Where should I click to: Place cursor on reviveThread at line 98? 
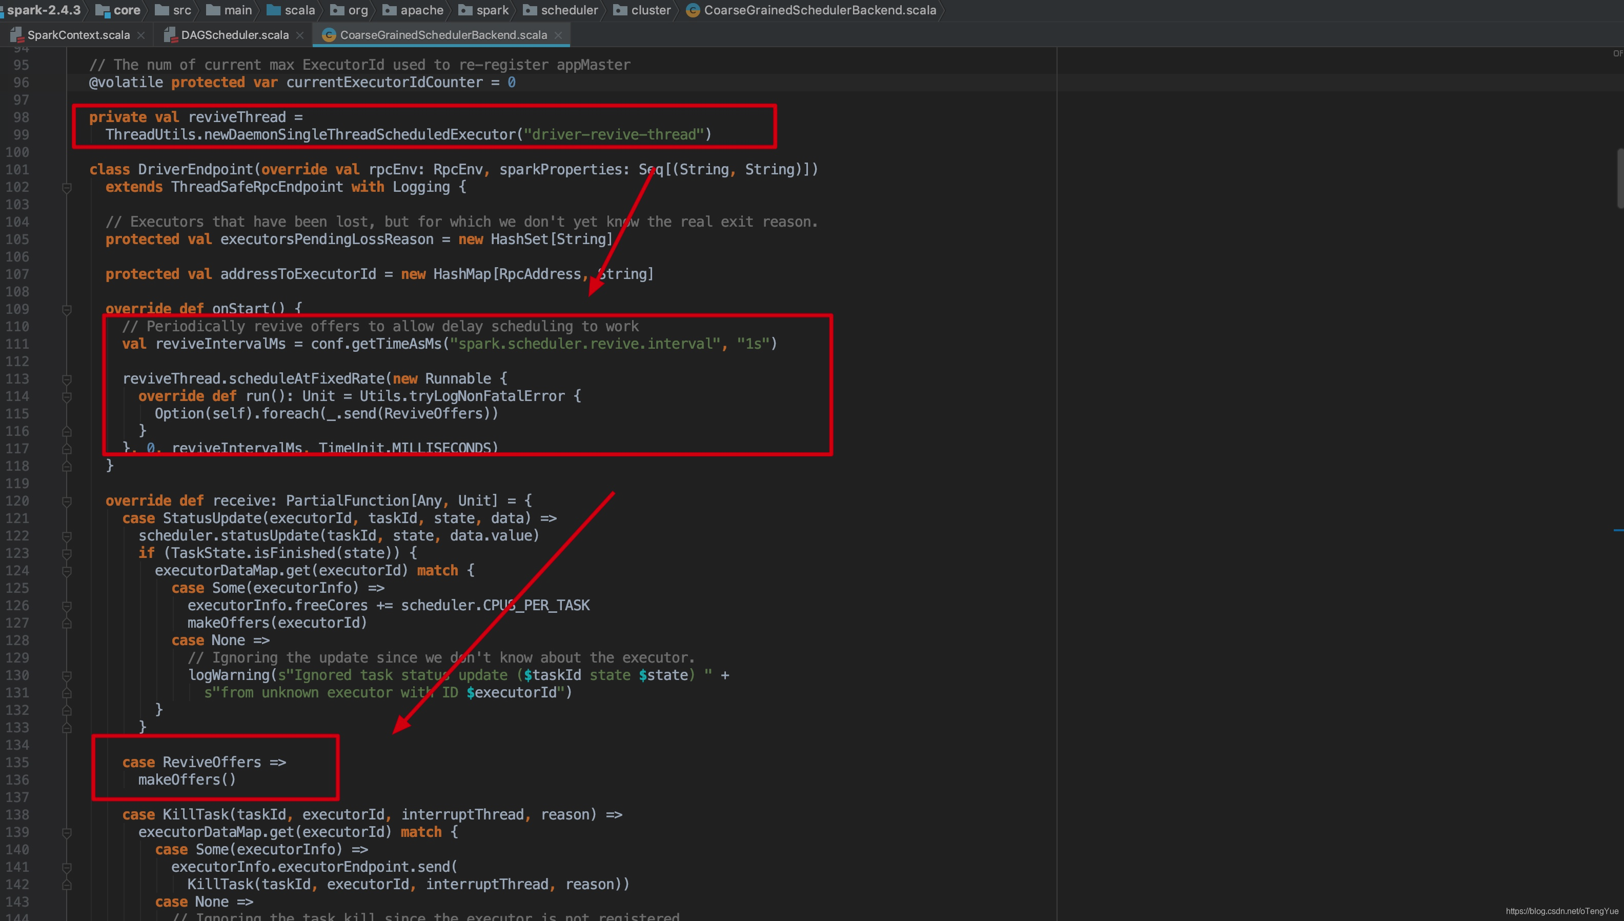(x=237, y=117)
